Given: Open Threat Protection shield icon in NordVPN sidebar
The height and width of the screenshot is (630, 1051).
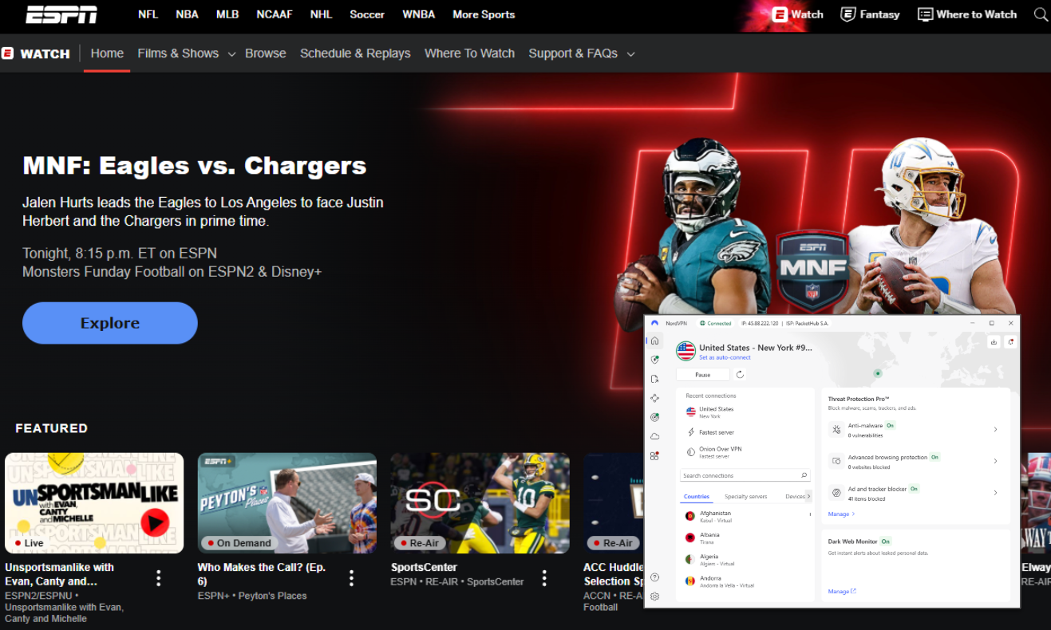Looking at the screenshot, I should [x=654, y=359].
